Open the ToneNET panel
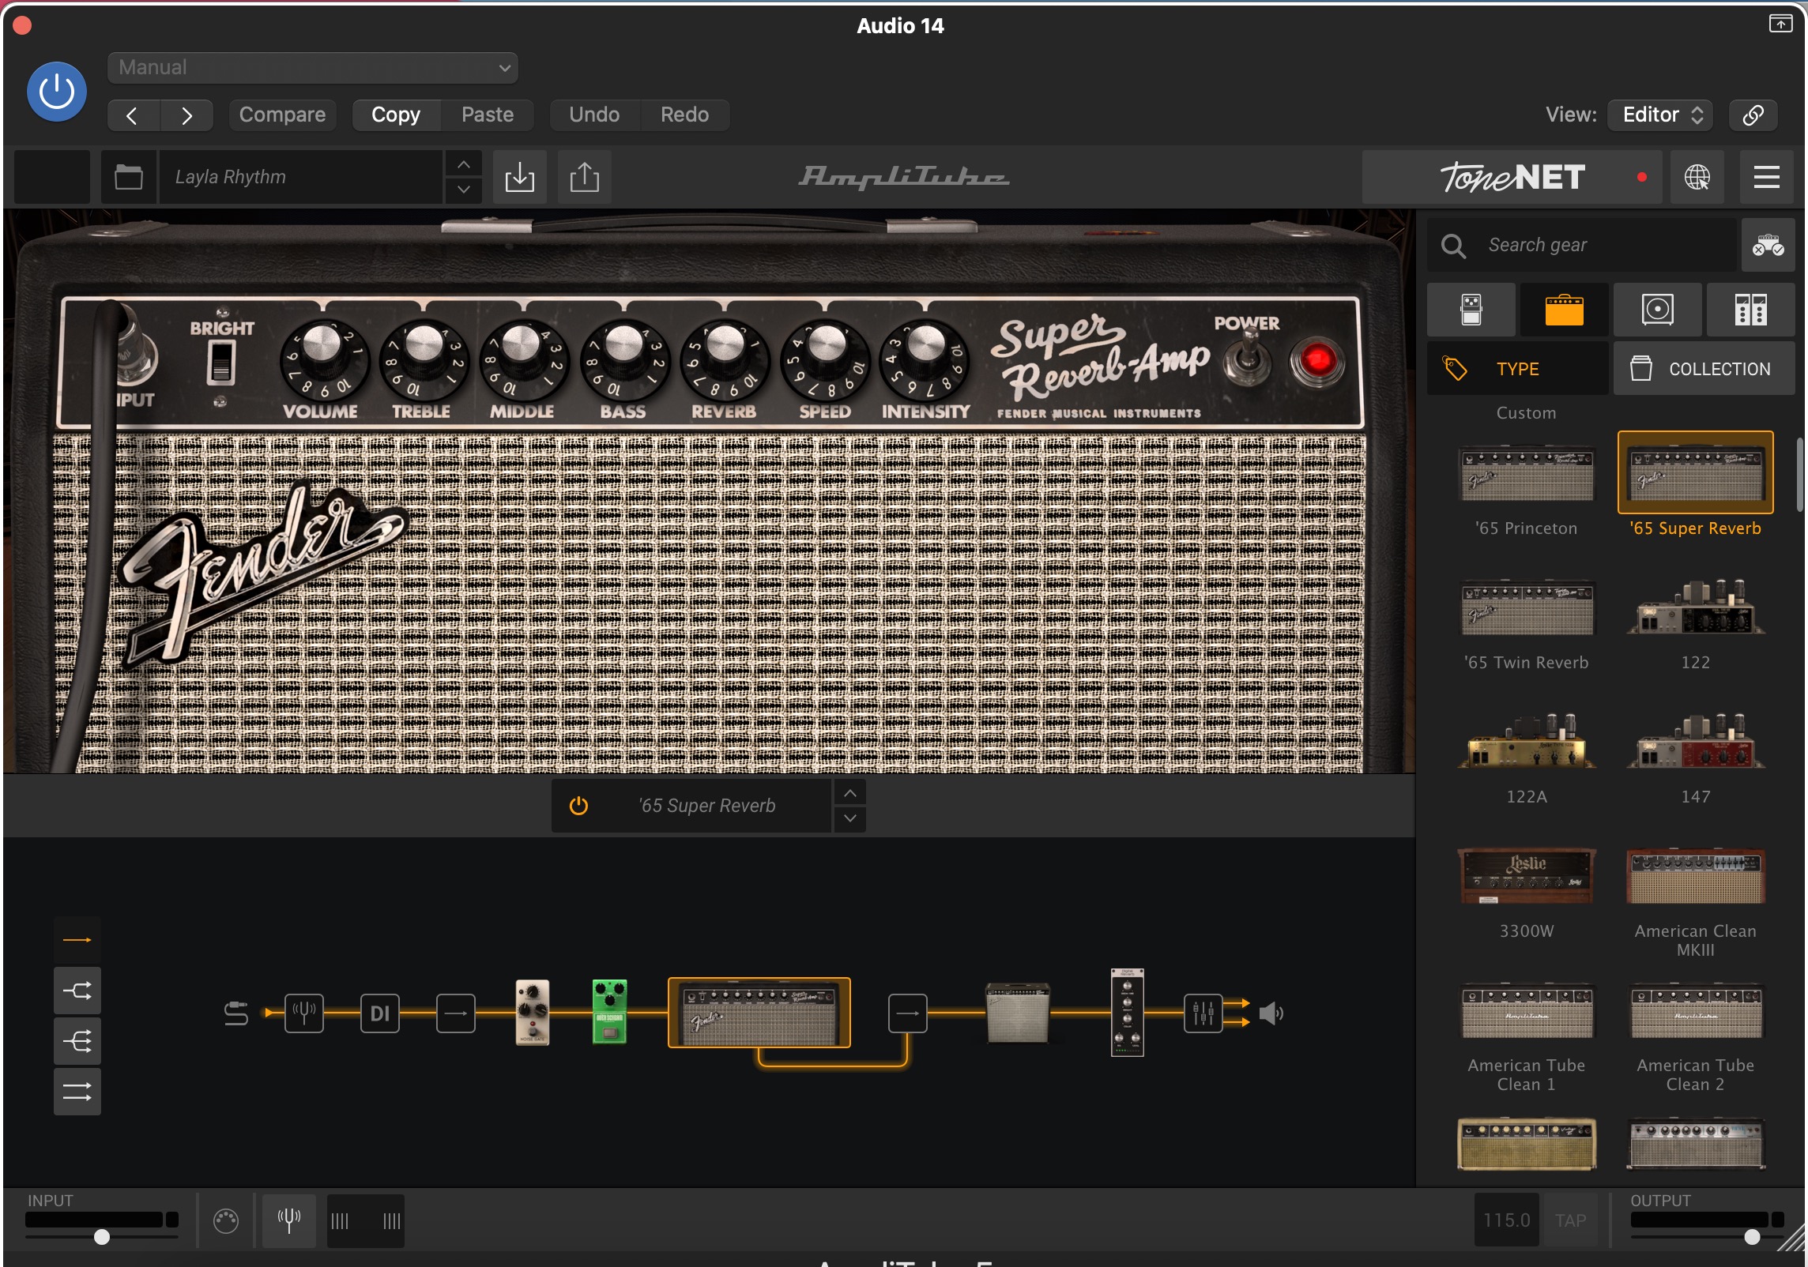 click(x=1512, y=177)
